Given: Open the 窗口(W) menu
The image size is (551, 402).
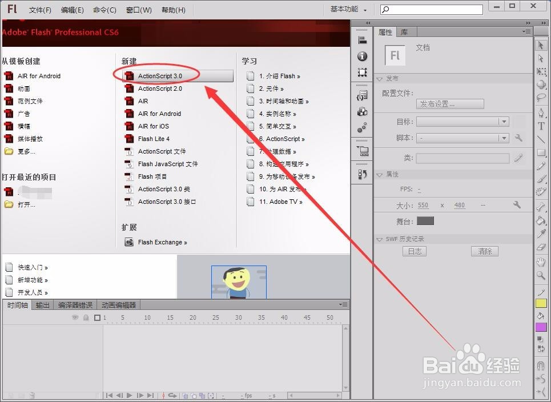Looking at the screenshot, I should 139,10.
